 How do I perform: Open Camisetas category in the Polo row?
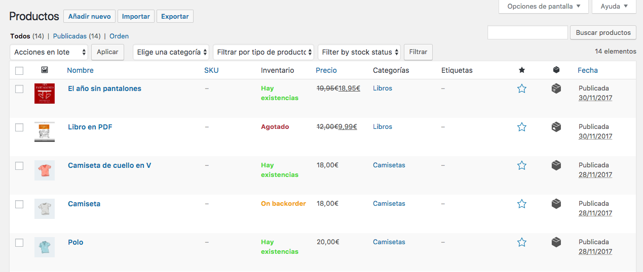(x=389, y=242)
